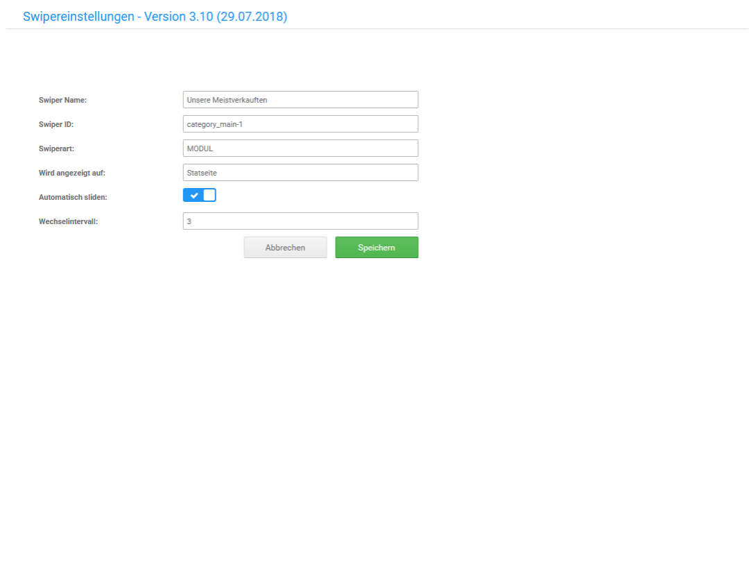Image resolution: width=749 pixels, height=562 pixels.
Task: Click the 'Swiper ID:' label text
Action: [56, 124]
